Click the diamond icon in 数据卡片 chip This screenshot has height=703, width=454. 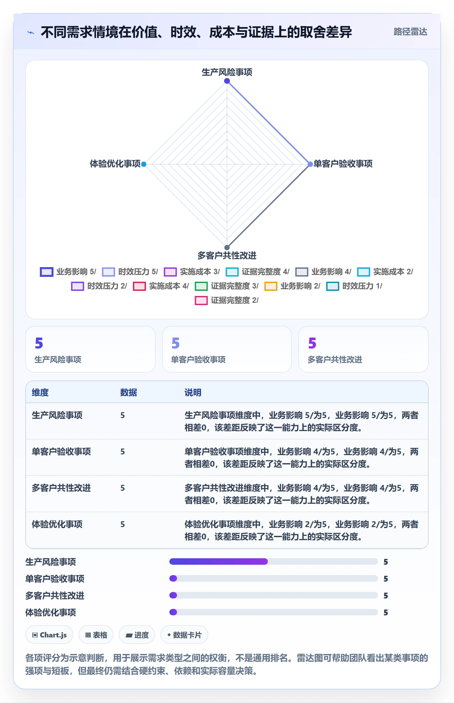(x=169, y=635)
